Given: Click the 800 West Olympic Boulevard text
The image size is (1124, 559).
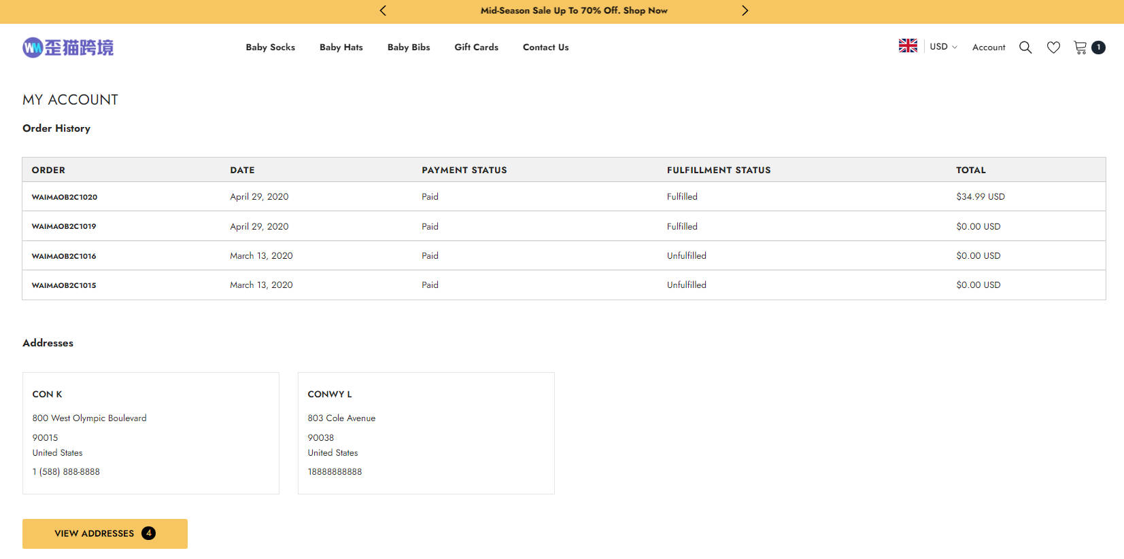Looking at the screenshot, I should click(89, 418).
